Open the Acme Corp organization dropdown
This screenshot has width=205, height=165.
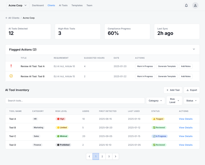coord(18,5)
